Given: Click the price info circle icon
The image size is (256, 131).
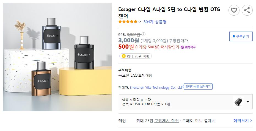Looking at the screenshot, I should pos(143,34).
